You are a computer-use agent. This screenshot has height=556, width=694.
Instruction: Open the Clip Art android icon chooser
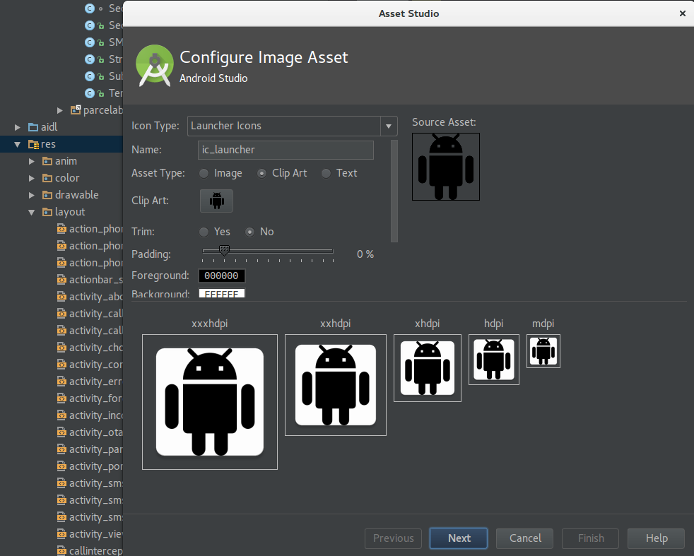(216, 201)
